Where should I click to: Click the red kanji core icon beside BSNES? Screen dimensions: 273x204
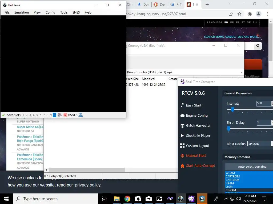[x=65, y=115]
